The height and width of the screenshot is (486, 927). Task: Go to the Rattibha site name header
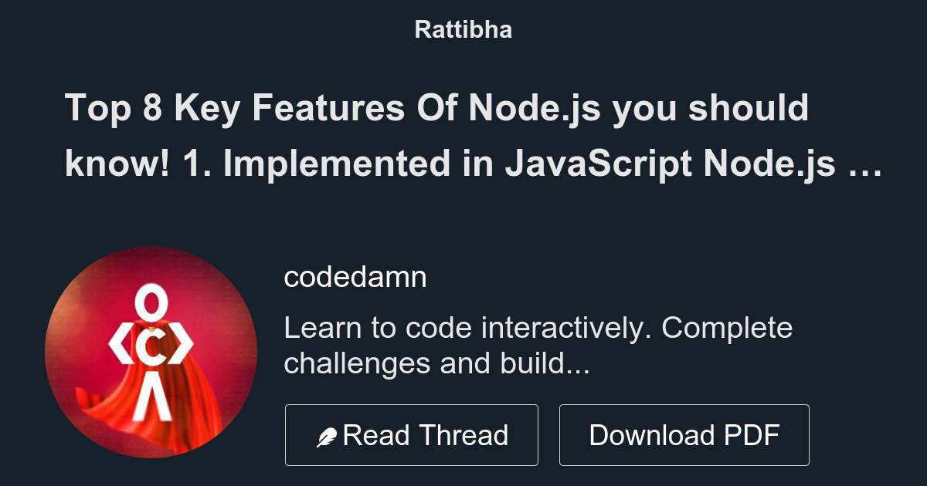tap(463, 30)
